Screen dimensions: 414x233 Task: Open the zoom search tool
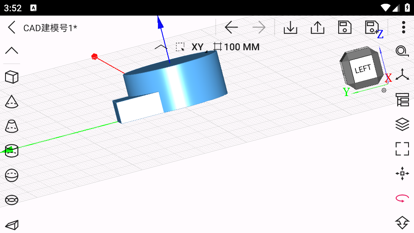[402, 51]
